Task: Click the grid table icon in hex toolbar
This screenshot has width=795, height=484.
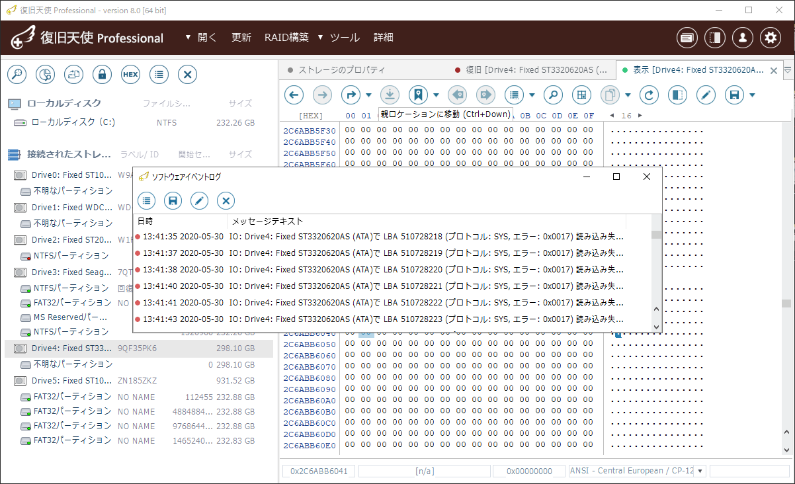Action: coord(581,95)
